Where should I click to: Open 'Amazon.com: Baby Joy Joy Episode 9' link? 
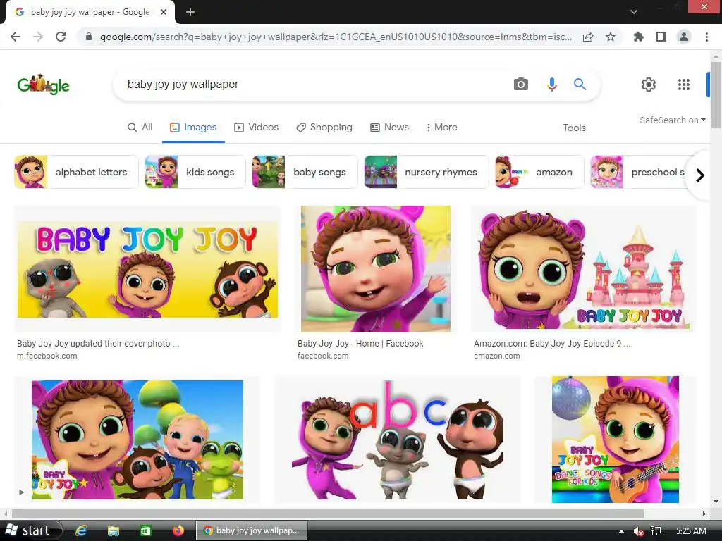[552, 344]
